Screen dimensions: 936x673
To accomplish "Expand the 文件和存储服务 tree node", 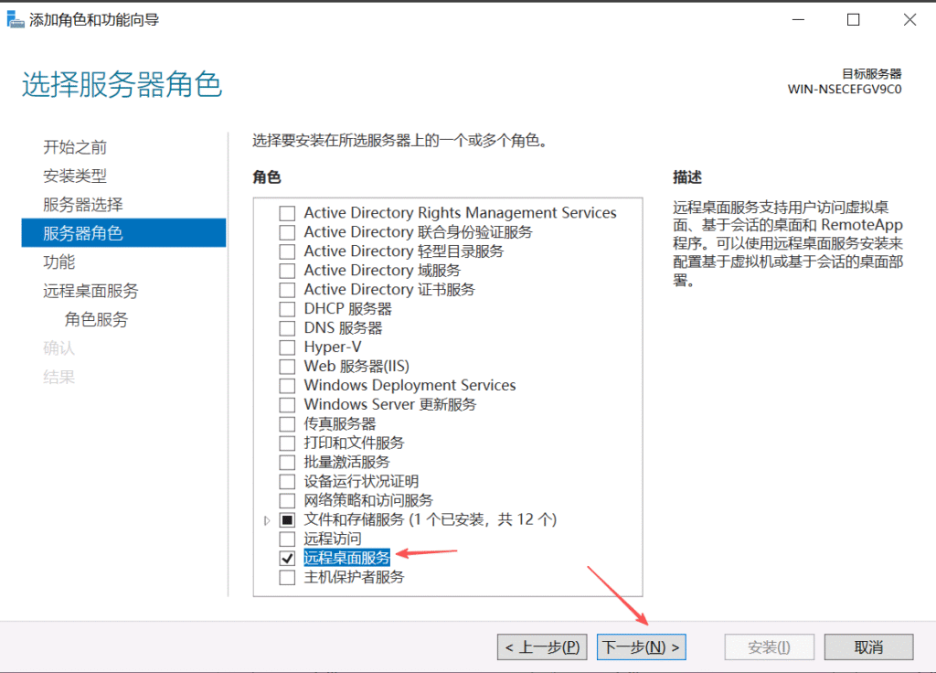I will [x=267, y=520].
